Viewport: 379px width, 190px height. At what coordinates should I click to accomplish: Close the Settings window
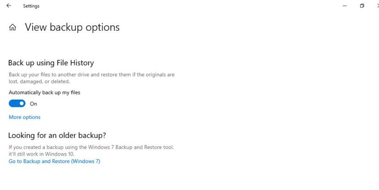[377, 6]
